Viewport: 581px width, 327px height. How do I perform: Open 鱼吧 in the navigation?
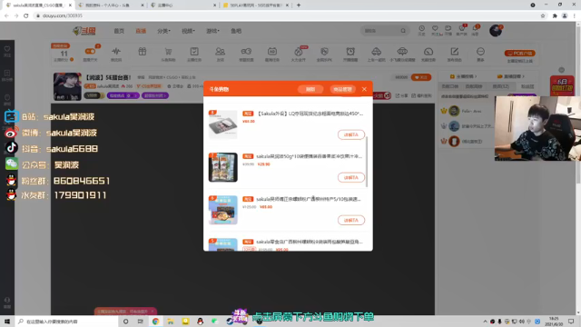tap(236, 31)
